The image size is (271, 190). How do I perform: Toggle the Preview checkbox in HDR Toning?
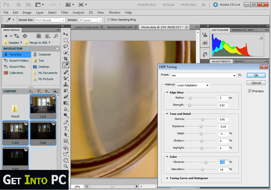point(250,91)
